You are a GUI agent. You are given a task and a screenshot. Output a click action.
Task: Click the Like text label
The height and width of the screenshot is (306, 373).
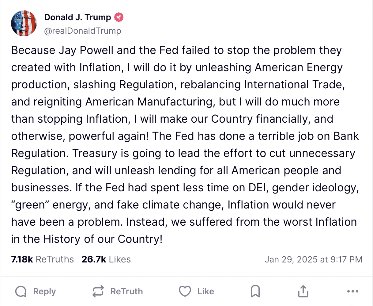(206, 292)
